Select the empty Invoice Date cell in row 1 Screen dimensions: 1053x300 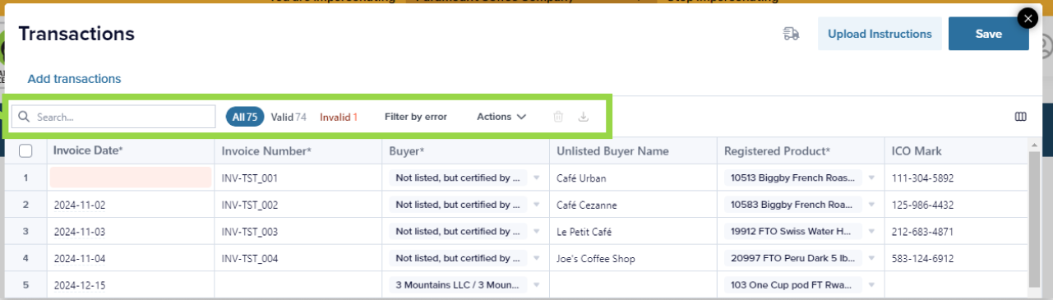coord(132,178)
